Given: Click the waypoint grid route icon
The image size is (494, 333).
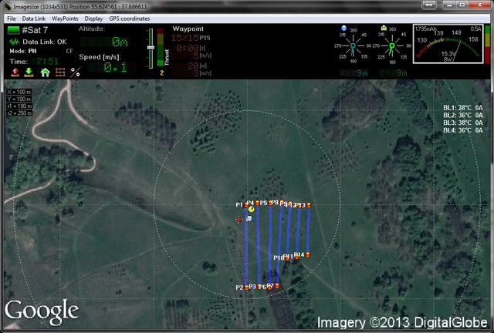Looking at the screenshot, I should pos(60,72).
